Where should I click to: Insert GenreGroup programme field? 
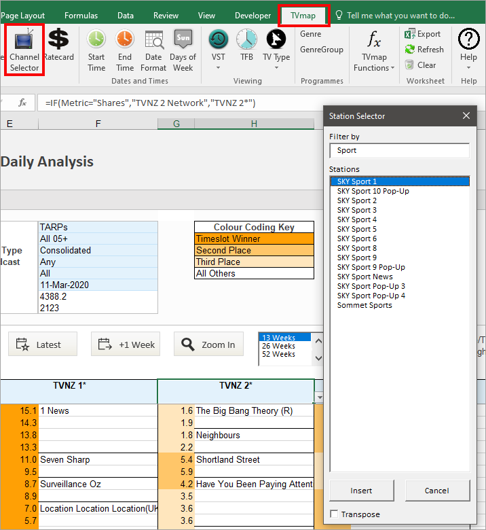coord(322,50)
